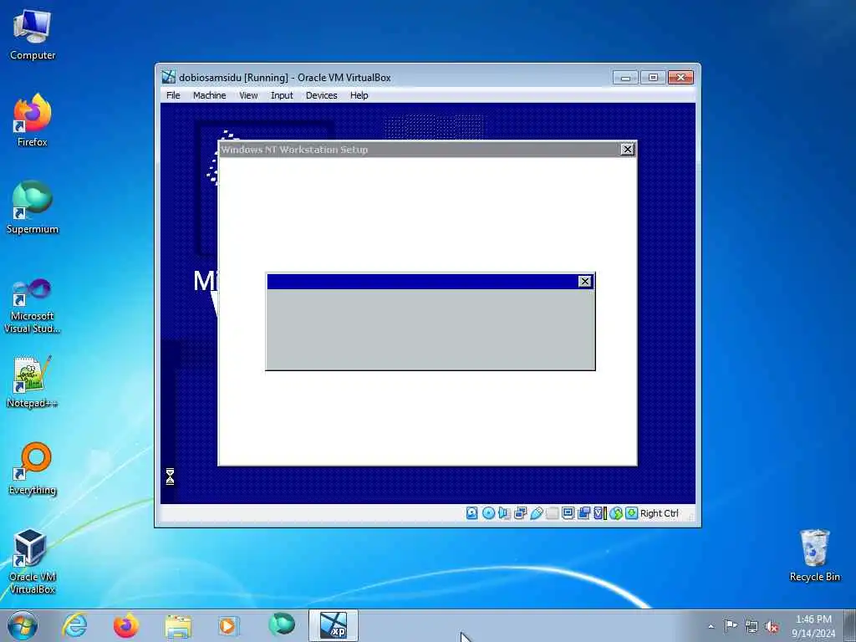Click the recording icon in VirtualBox status bar

click(x=583, y=513)
